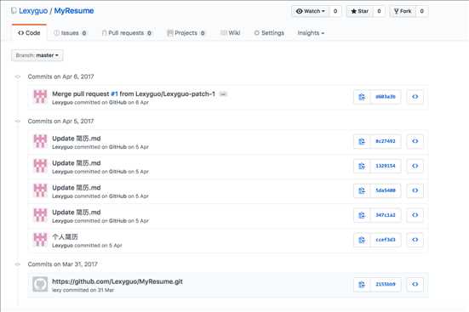469x312 pixels.
Task: Browse code at commit 1329154
Action: click(x=415, y=166)
